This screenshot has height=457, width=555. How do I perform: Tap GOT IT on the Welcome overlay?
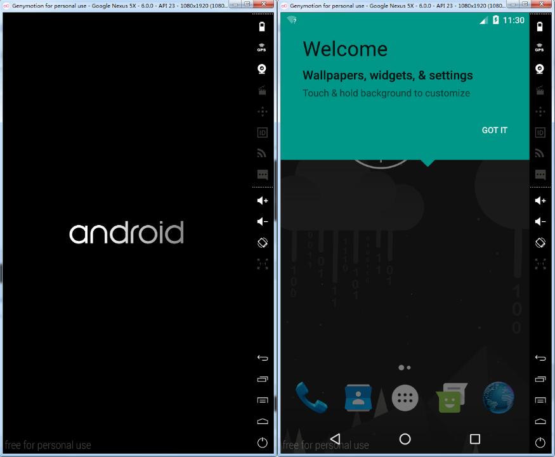pos(494,130)
